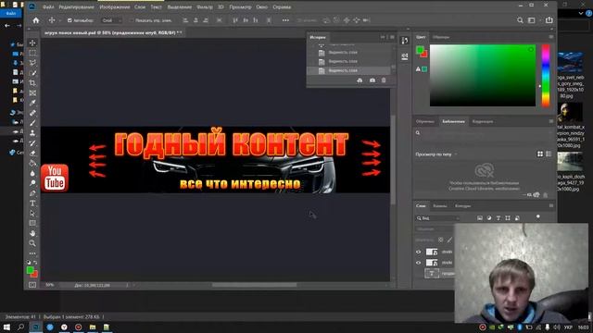Open the Слой auto-select dropdown
The image size is (593, 333).
click(112, 20)
